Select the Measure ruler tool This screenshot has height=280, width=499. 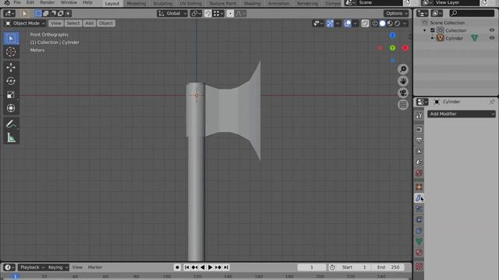11,138
